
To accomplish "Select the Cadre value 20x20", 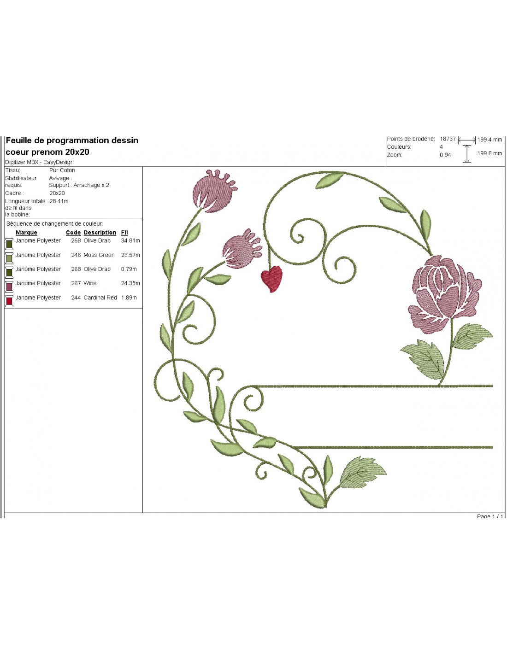I will coord(57,193).
